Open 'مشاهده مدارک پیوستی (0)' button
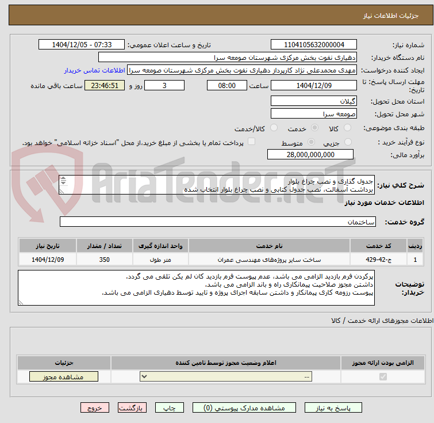 point(244,408)
